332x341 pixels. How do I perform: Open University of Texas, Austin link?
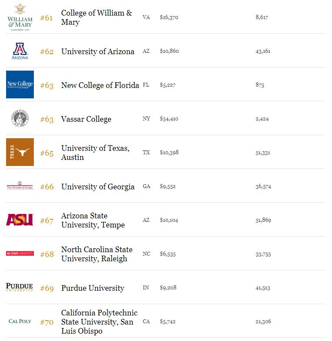click(95, 153)
